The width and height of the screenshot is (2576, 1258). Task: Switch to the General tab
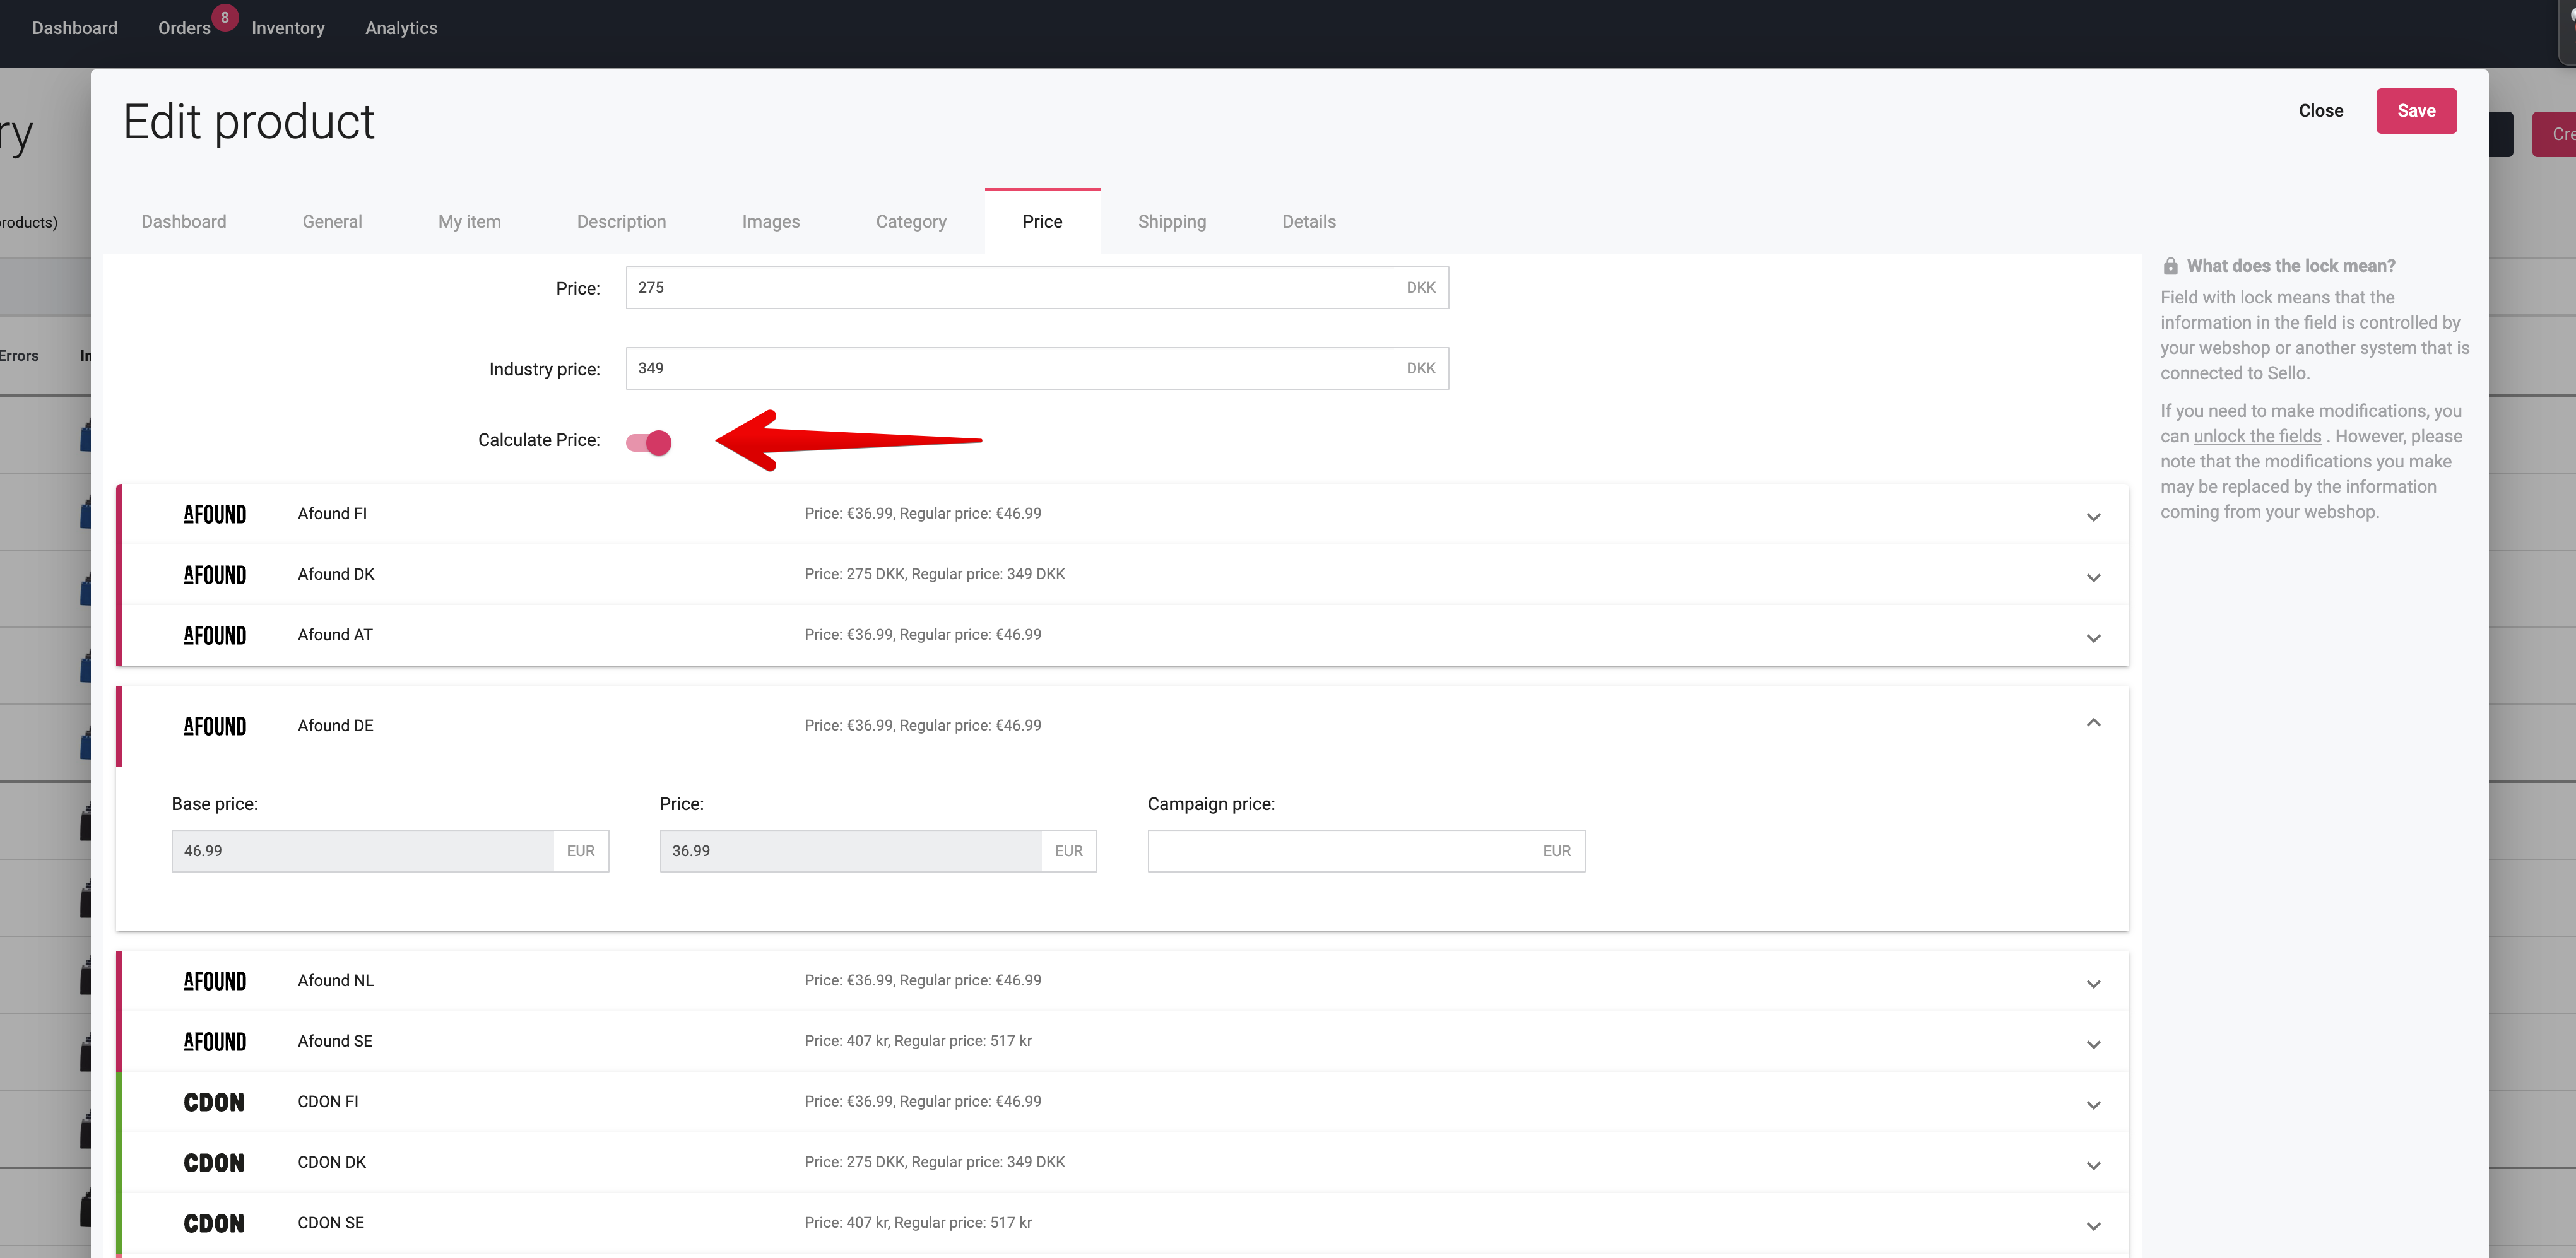[x=332, y=221]
